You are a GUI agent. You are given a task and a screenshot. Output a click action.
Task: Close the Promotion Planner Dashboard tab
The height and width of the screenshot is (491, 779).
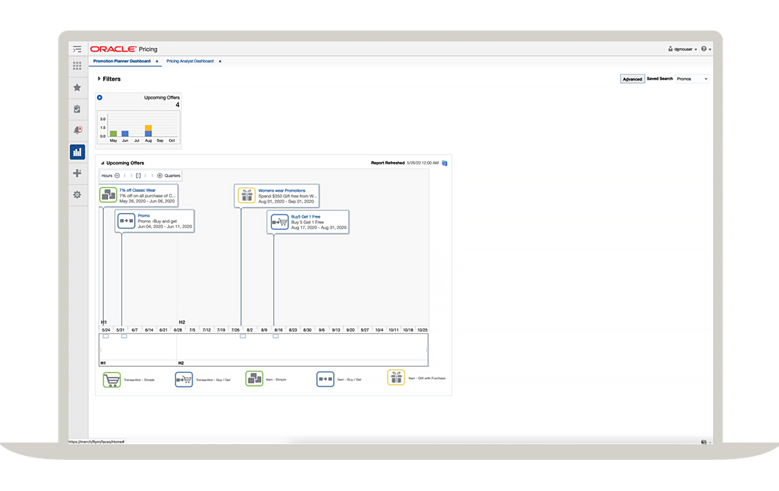(x=157, y=61)
